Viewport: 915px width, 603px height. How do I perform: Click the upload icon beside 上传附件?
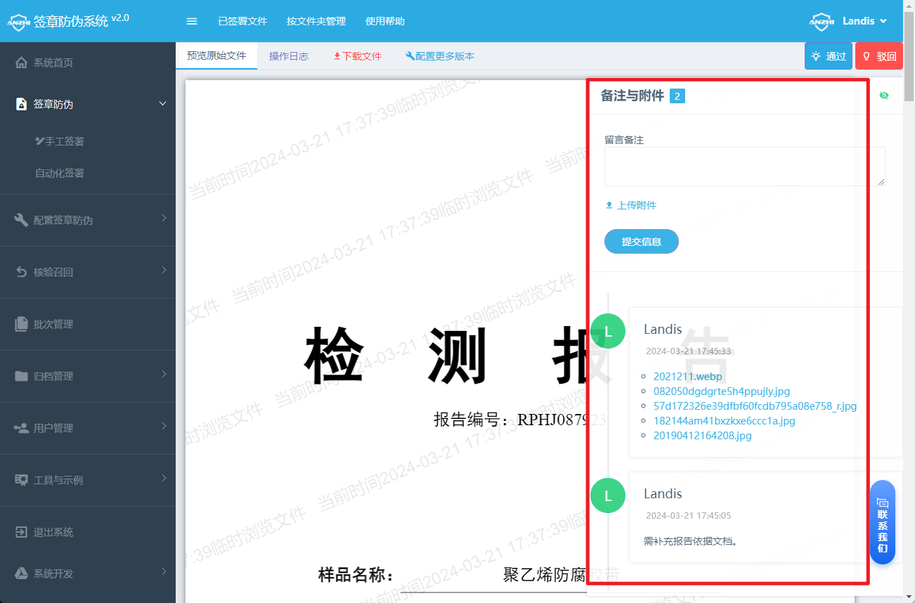[x=609, y=205]
